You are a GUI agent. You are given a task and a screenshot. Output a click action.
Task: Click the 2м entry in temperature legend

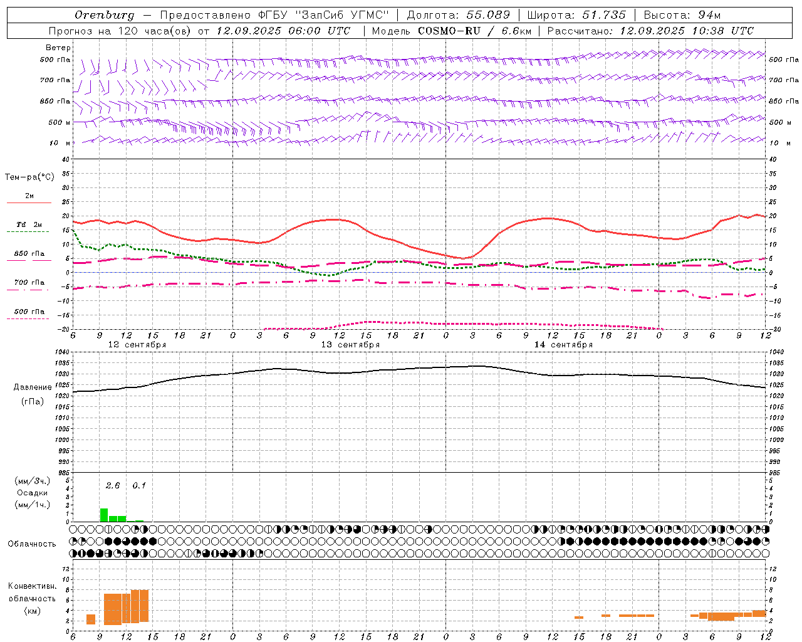pos(29,196)
